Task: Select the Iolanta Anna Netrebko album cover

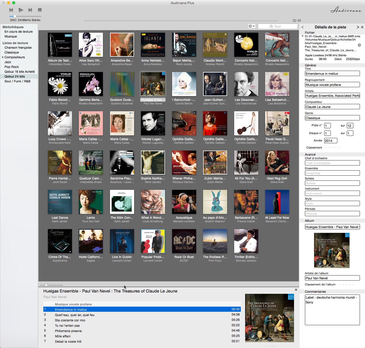Action: pyautogui.click(x=153, y=45)
